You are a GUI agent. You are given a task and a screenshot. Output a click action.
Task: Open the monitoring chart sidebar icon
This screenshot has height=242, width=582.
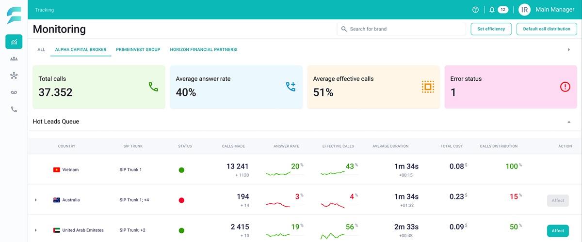pos(14,42)
